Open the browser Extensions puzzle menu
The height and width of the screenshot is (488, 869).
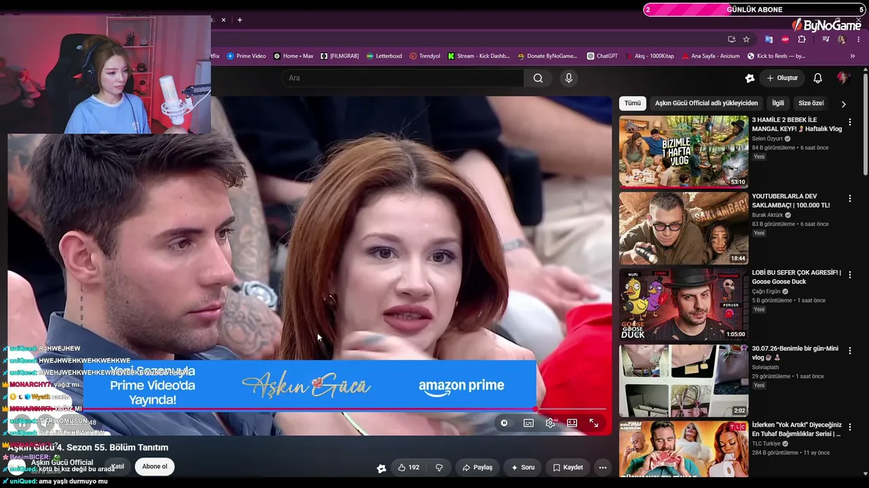[x=802, y=39]
